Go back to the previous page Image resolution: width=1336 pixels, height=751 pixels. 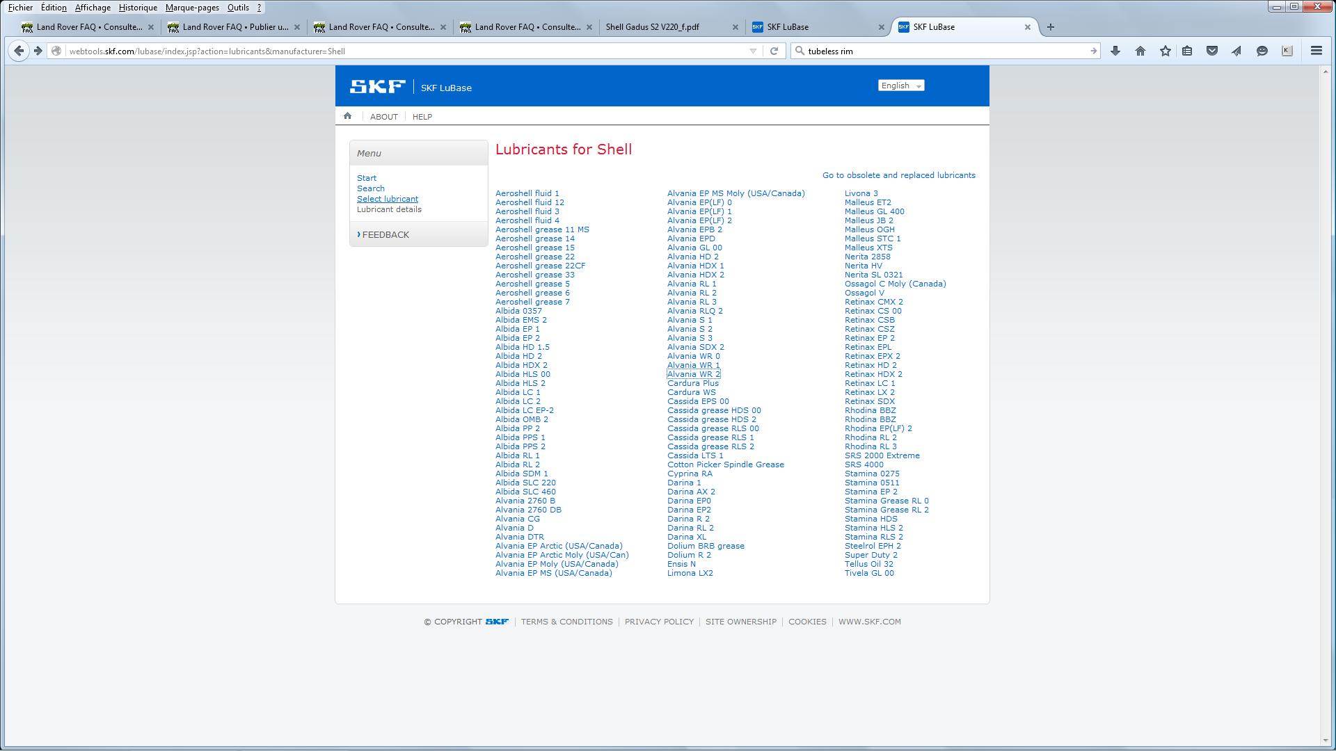pyautogui.click(x=19, y=51)
